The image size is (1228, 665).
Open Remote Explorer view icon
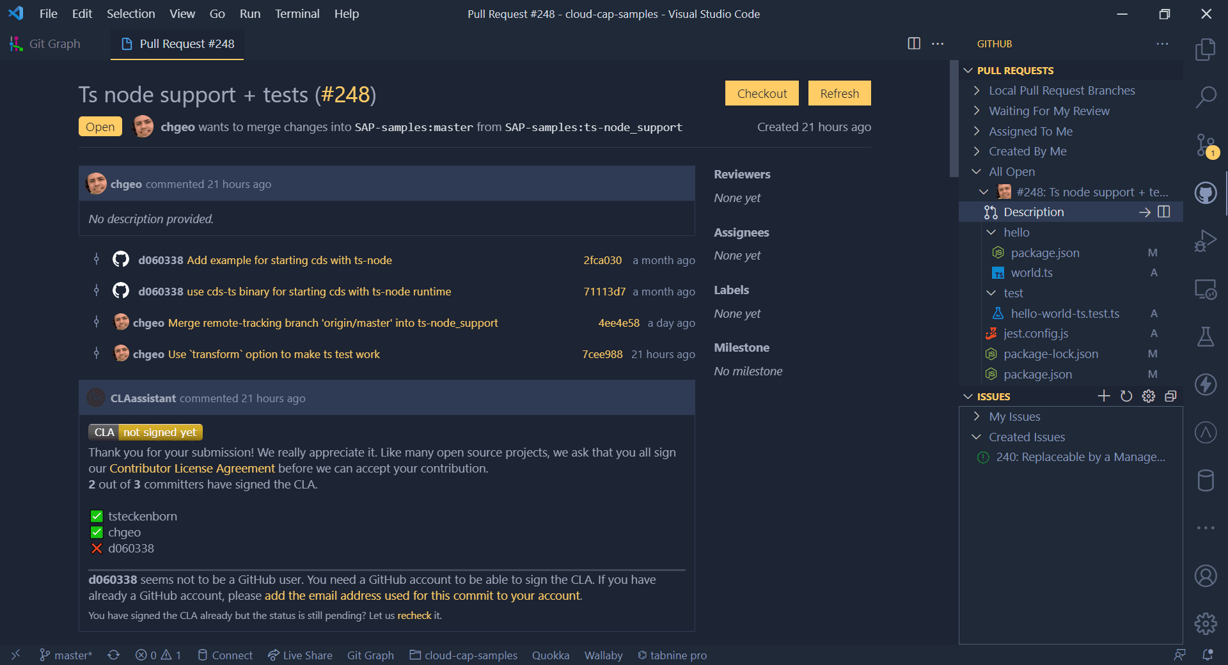pos(1206,289)
